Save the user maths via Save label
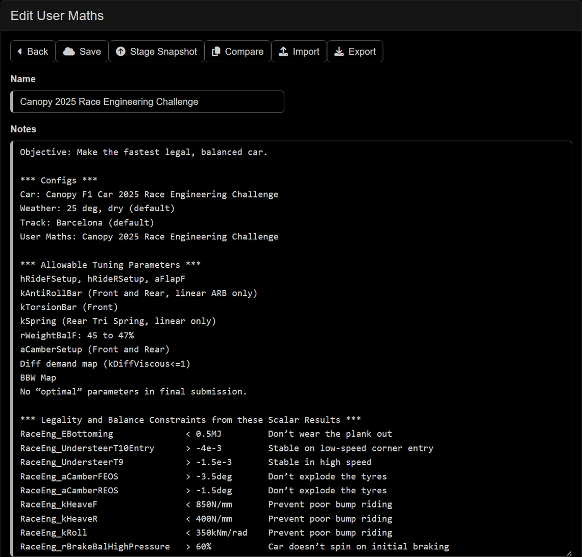 click(x=90, y=52)
